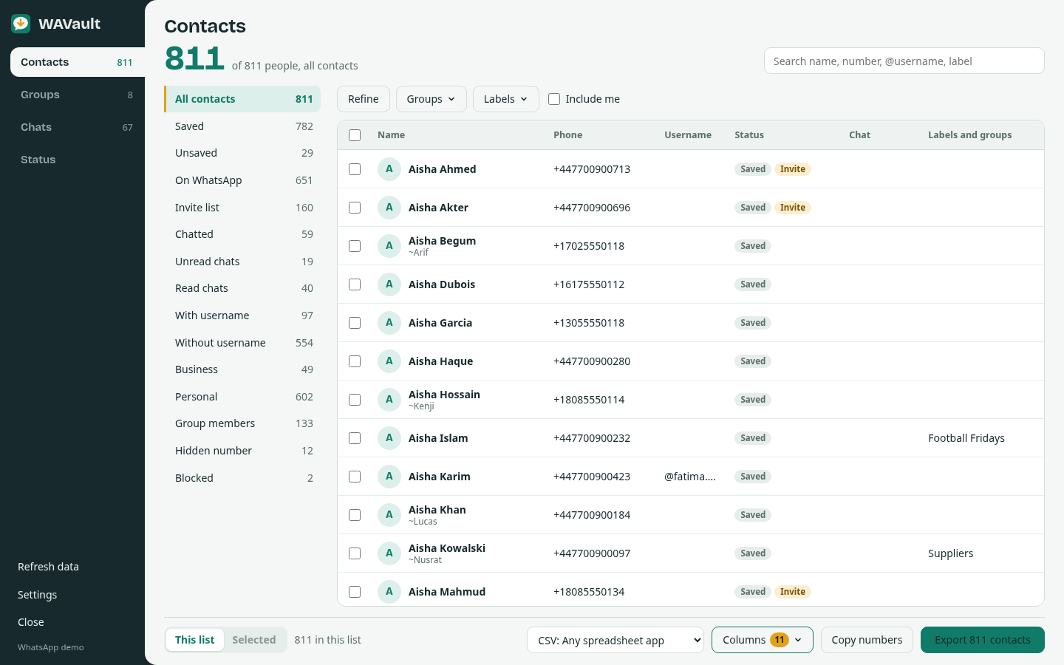Filter by the Unsaved contacts list
The height and width of the screenshot is (665, 1064).
[242, 153]
